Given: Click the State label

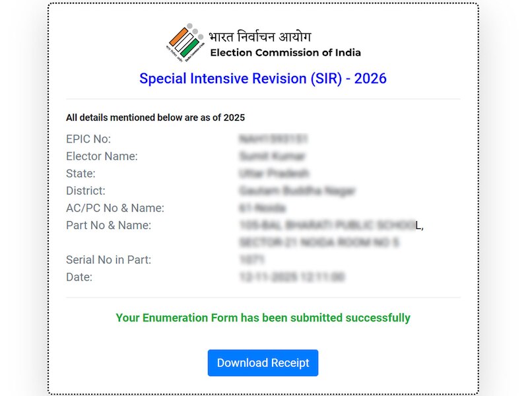Looking at the screenshot, I should 81,174.
